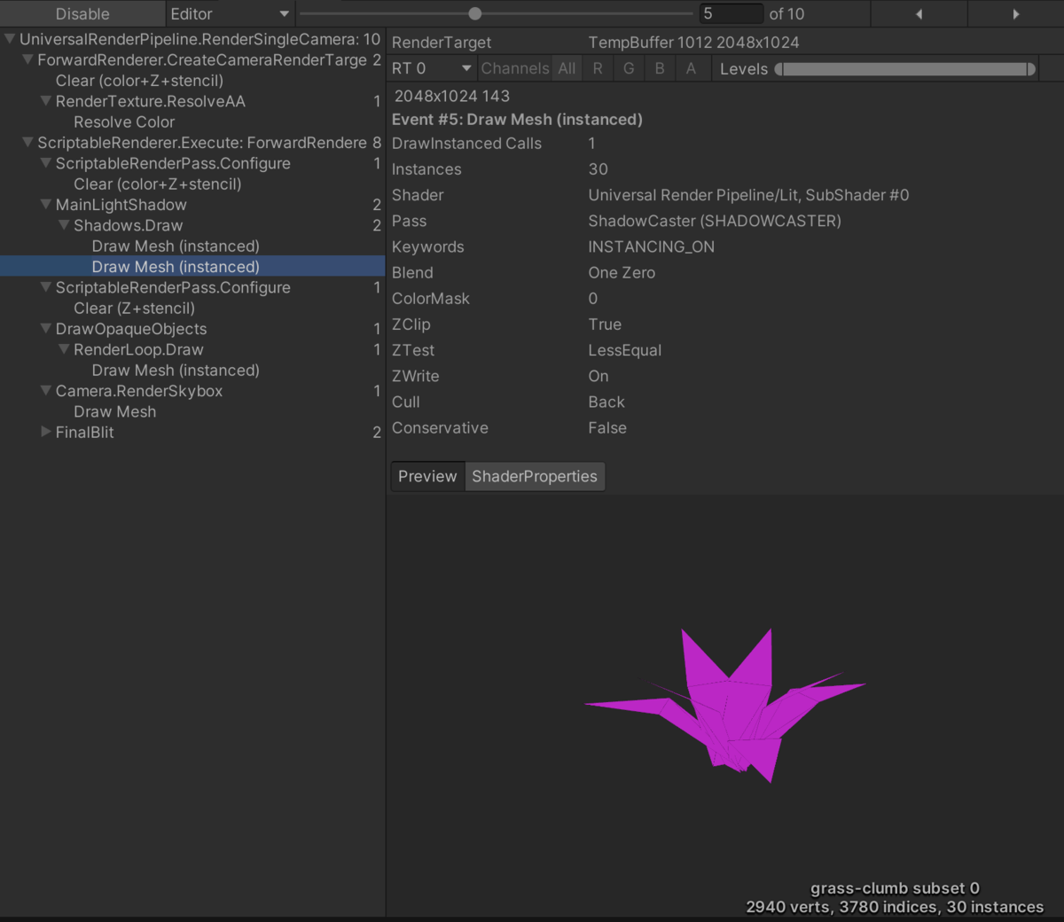Click the R channel icon
The image size is (1064, 922).
[x=598, y=67]
